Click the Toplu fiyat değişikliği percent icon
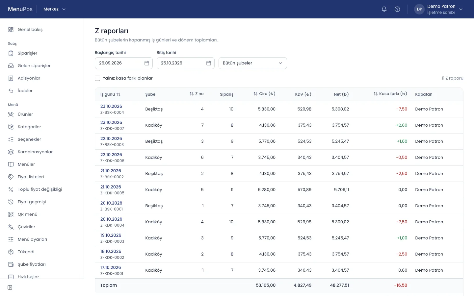 click(x=11, y=189)
